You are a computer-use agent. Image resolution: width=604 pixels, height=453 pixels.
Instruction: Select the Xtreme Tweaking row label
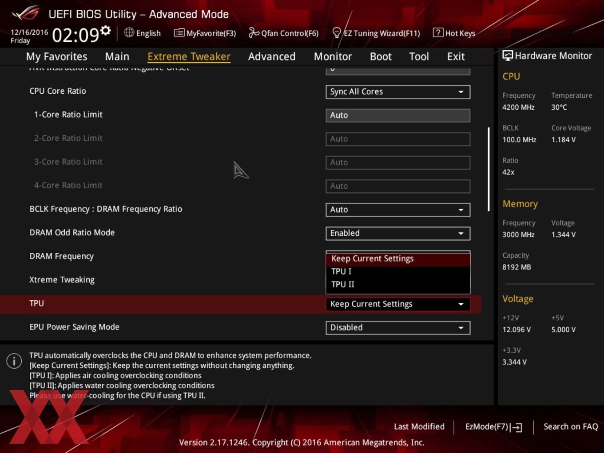point(62,280)
